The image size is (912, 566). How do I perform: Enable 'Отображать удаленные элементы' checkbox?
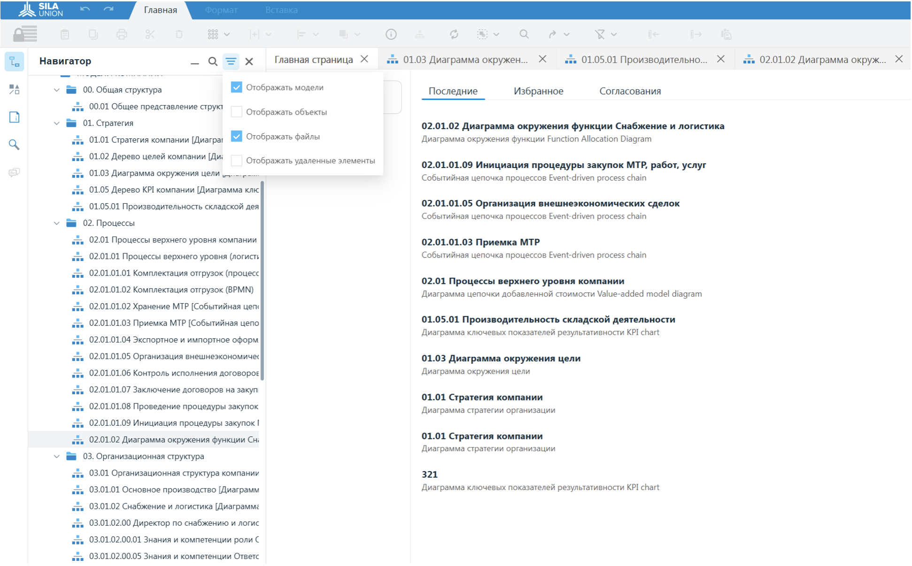click(x=237, y=161)
